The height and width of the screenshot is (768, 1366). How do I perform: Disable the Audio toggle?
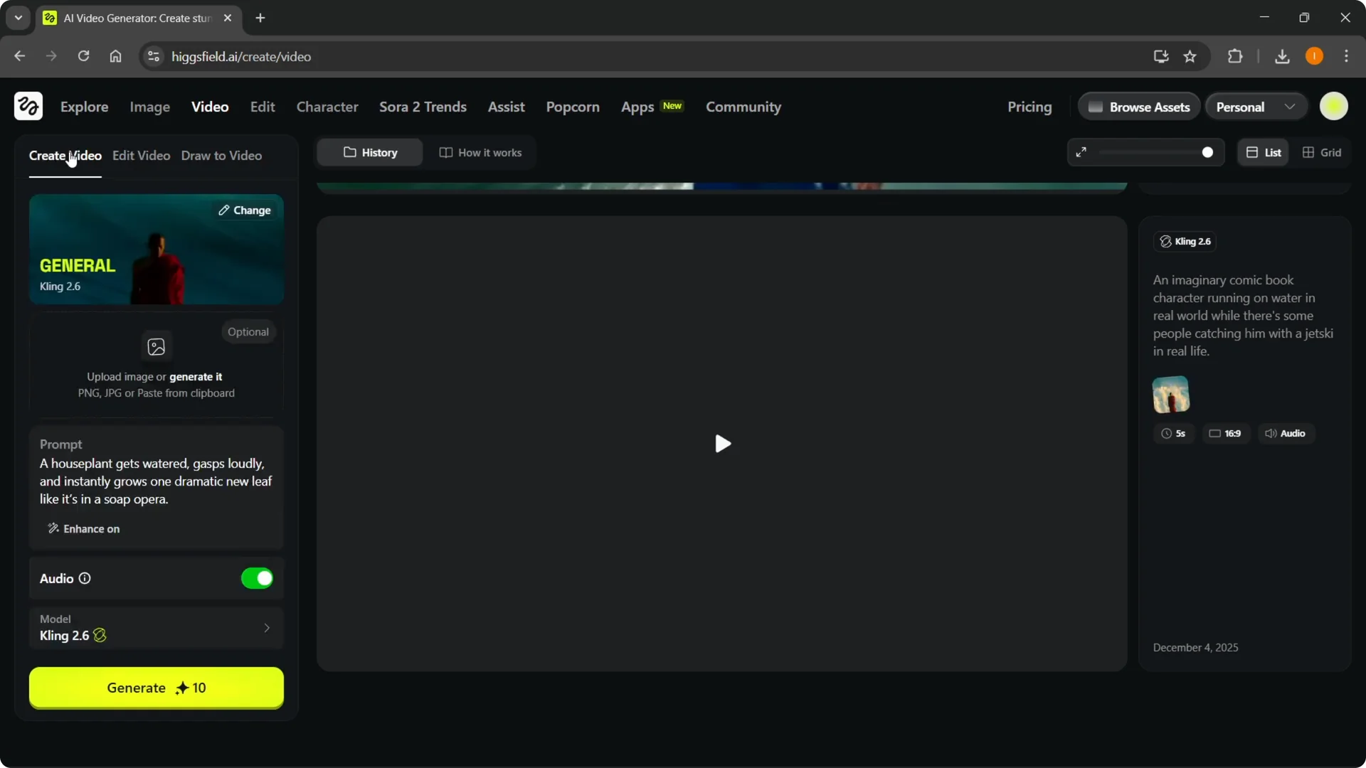[x=257, y=578]
